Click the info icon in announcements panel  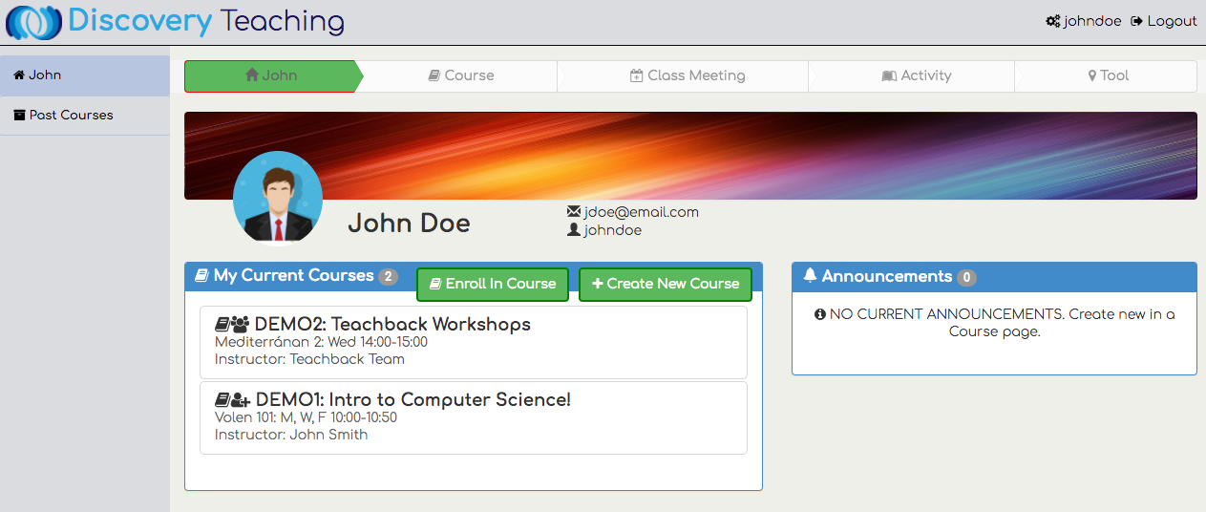[819, 314]
